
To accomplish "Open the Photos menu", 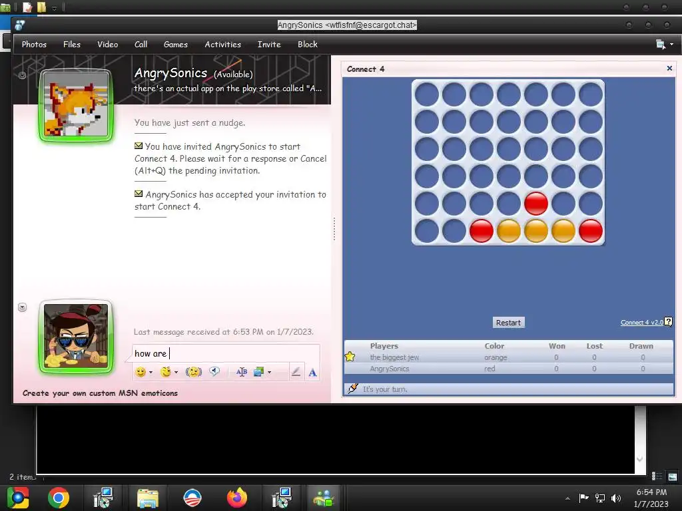I will 34,45.
